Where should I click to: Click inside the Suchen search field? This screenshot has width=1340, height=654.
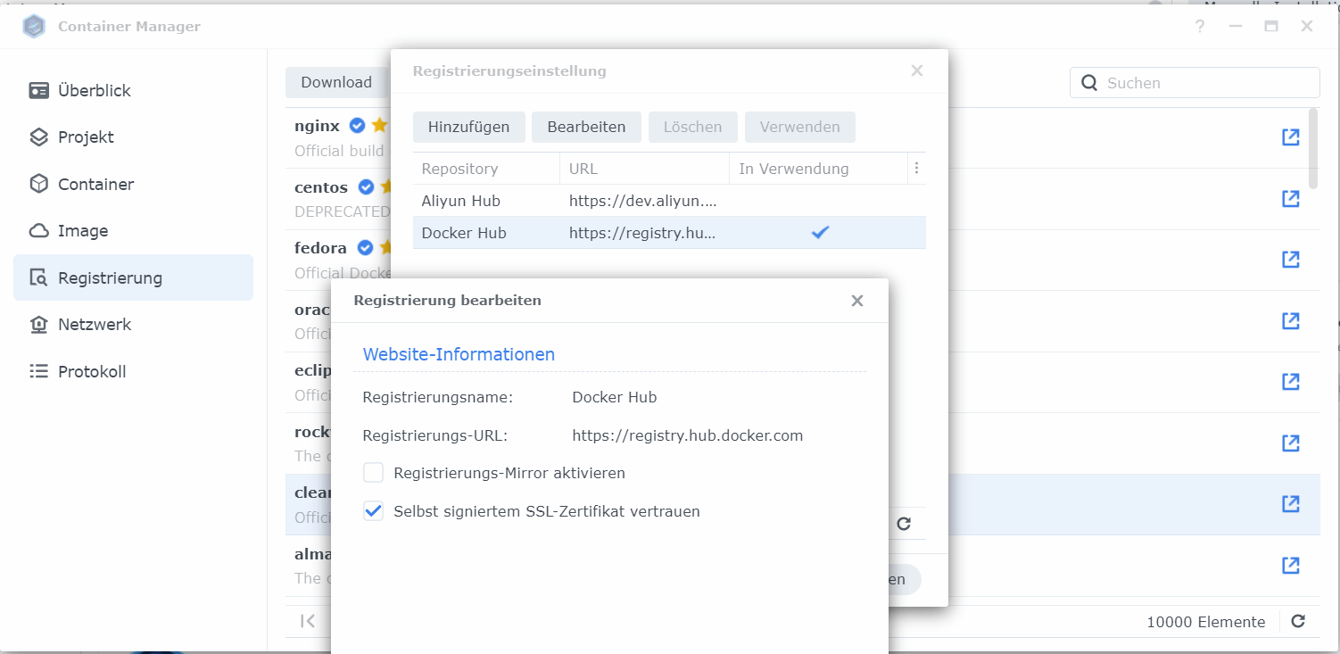[1195, 82]
